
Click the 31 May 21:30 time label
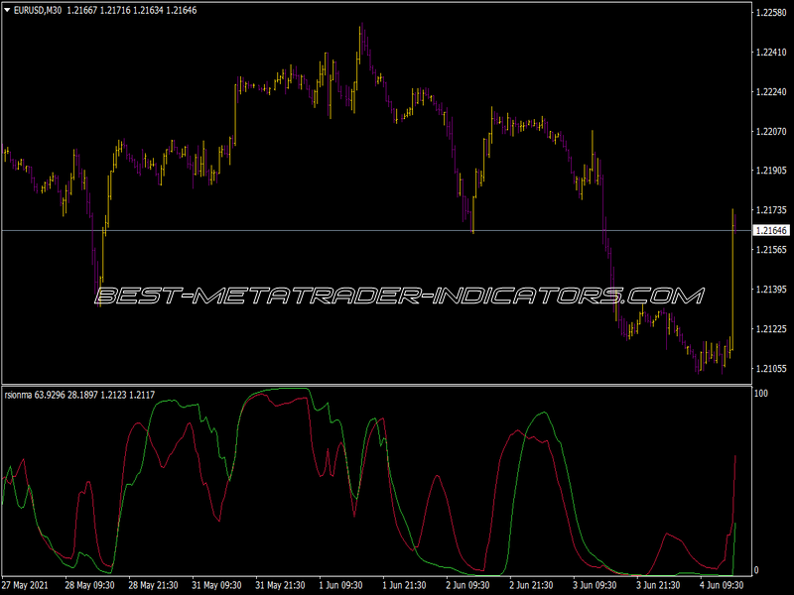280,585
